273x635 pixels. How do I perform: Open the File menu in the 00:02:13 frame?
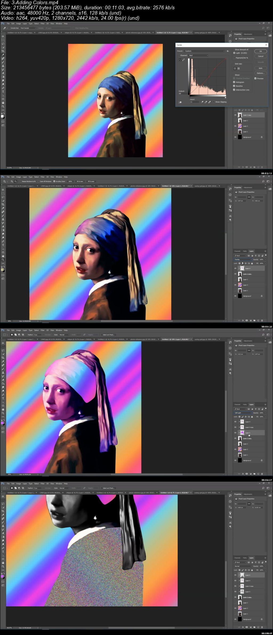point(8,23)
